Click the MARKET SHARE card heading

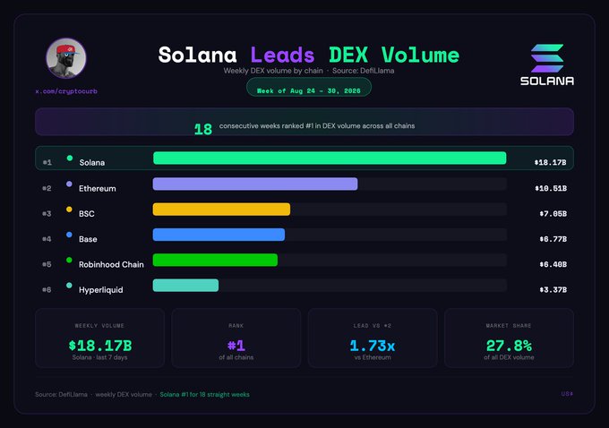[x=509, y=326]
